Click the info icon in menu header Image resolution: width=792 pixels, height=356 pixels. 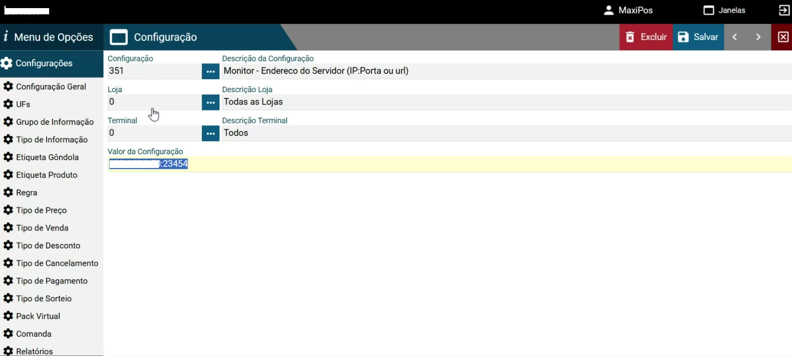pos(6,36)
